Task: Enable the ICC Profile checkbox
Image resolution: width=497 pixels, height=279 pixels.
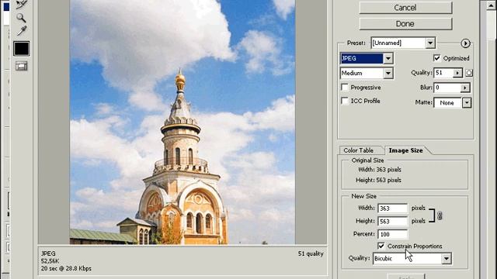Action: point(345,101)
